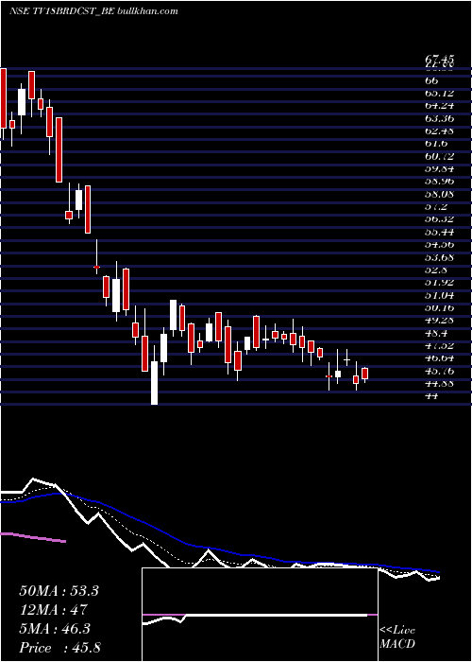Click the first red candle at left edge

[3, 98]
